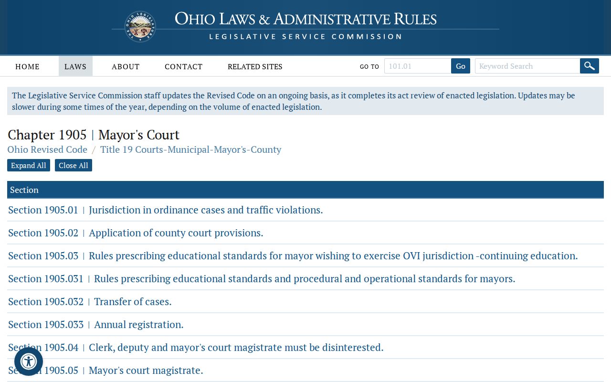Screen dimensions: 611x382
Task: Click the Ohio Laws & Administrative Rules title
Action: click(305, 19)
